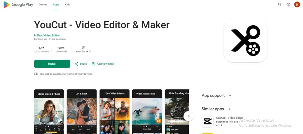Open the 100+ Trending Music screenshot
Screen dimensions: 303x134
[177, 112]
